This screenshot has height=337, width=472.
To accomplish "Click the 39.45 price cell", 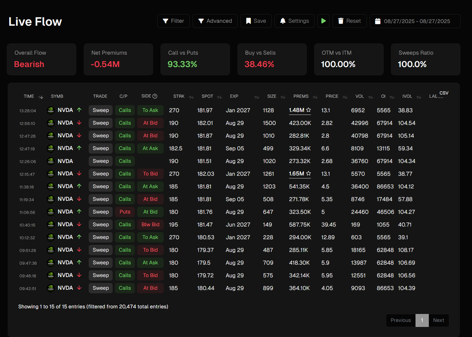I will click(x=328, y=225).
